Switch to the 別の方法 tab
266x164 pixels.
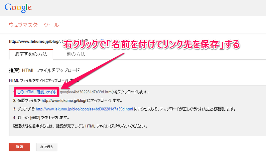(76, 54)
